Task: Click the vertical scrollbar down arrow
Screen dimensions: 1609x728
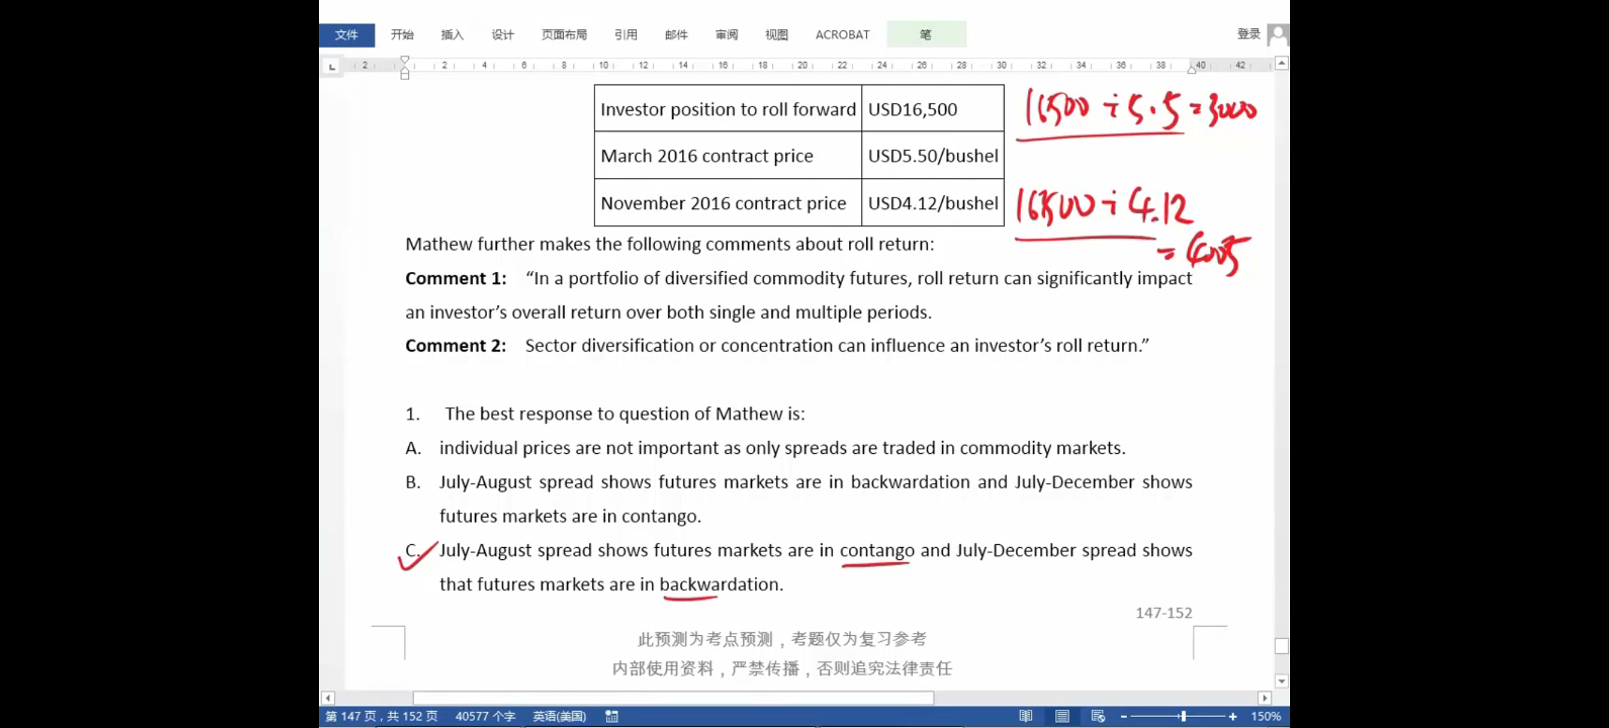Action: point(1282,681)
